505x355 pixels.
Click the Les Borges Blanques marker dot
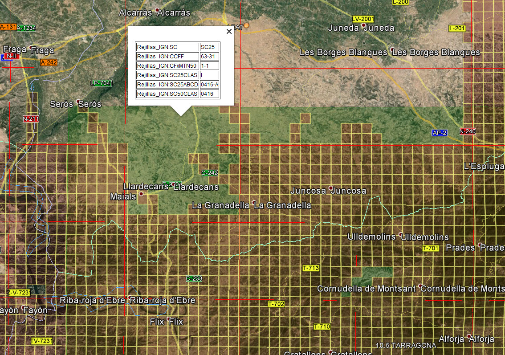pos(391,49)
